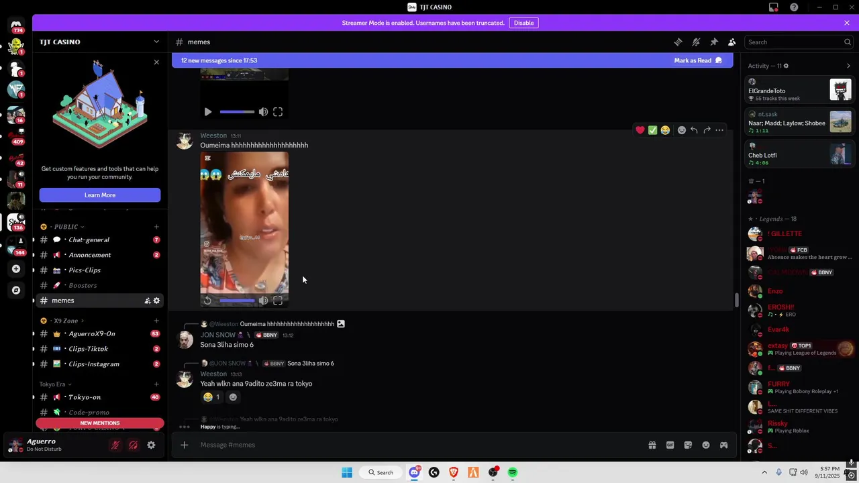Click Learn More in community banner
The width and height of the screenshot is (859, 483).
click(x=100, y=195)
